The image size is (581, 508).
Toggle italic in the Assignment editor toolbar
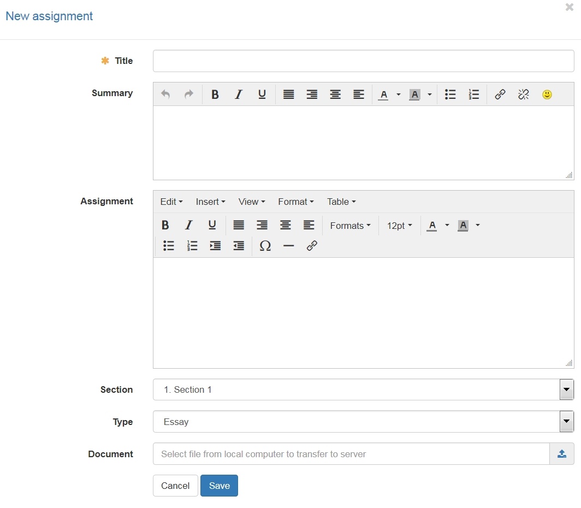click(189, 225)
